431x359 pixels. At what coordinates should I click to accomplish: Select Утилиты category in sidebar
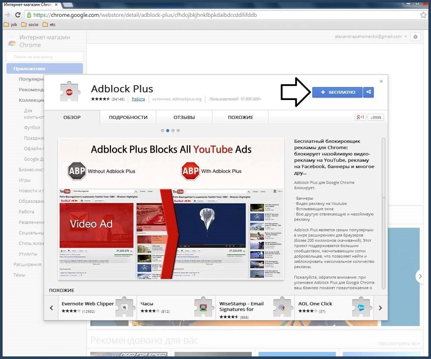[x=28, y=254]
